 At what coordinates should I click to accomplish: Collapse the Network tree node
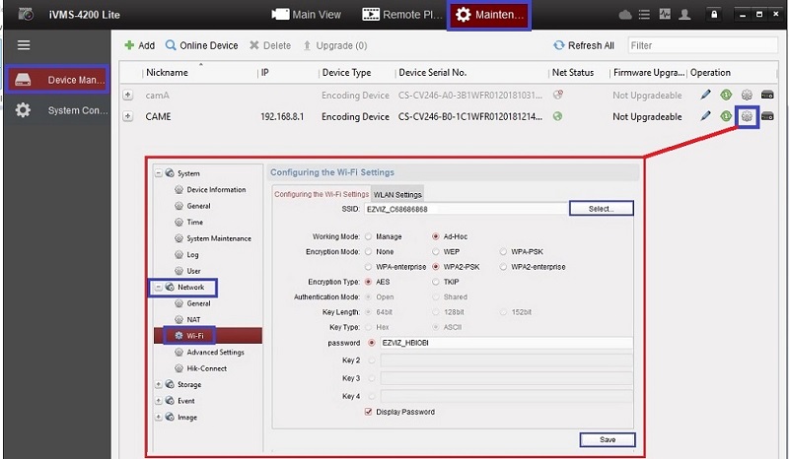[x=158, y=288]
